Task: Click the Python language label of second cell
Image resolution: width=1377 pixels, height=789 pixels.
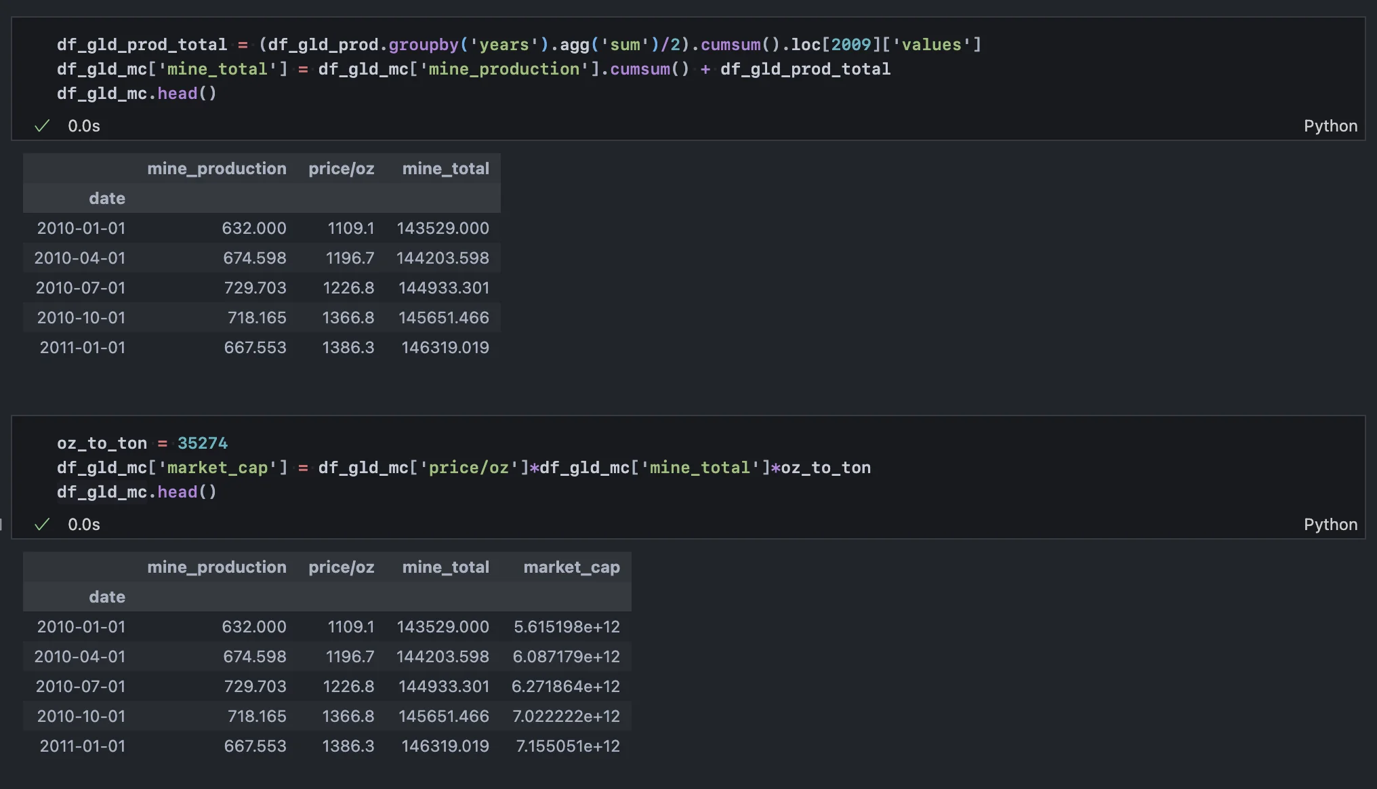Action: [x=1330, y=525]
